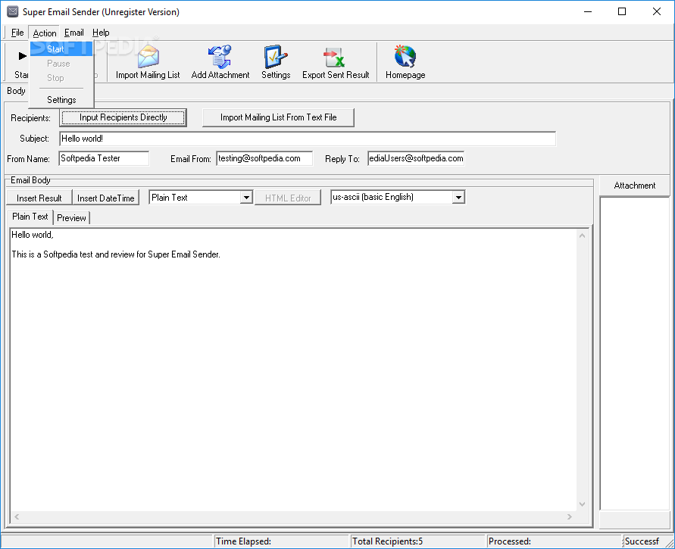
Task: Click the Add Attachment toolbar icon
Action: (x=220, y=56)
